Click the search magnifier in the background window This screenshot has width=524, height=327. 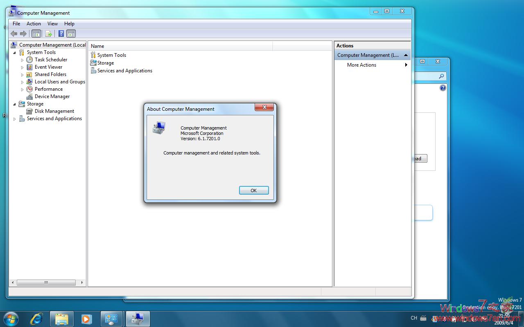point(441,76)
